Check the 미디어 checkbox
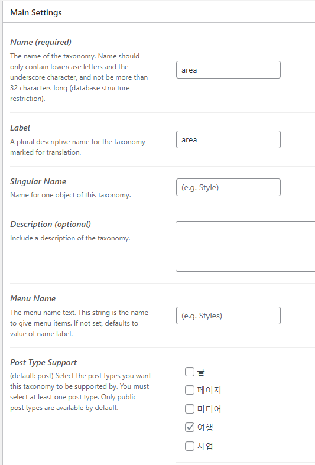Viewport: 315px width, 465px height. coord(190,409)
